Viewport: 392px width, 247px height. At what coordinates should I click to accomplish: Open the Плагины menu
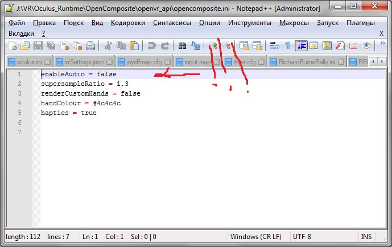[x=361, y=23]
